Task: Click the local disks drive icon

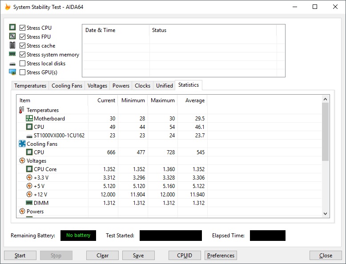Action: 12,64
